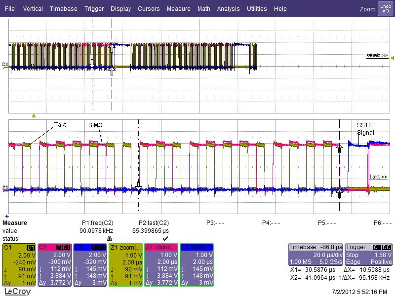Click the X2= 41.0964 µs cursor readout
Image resolution: width=395 pixels, height=296 pixels.
(313, 278)
